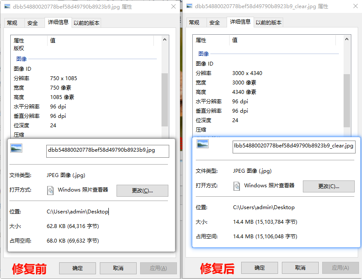
Task: Select the 4340 像素 height value
Action: 244,92
